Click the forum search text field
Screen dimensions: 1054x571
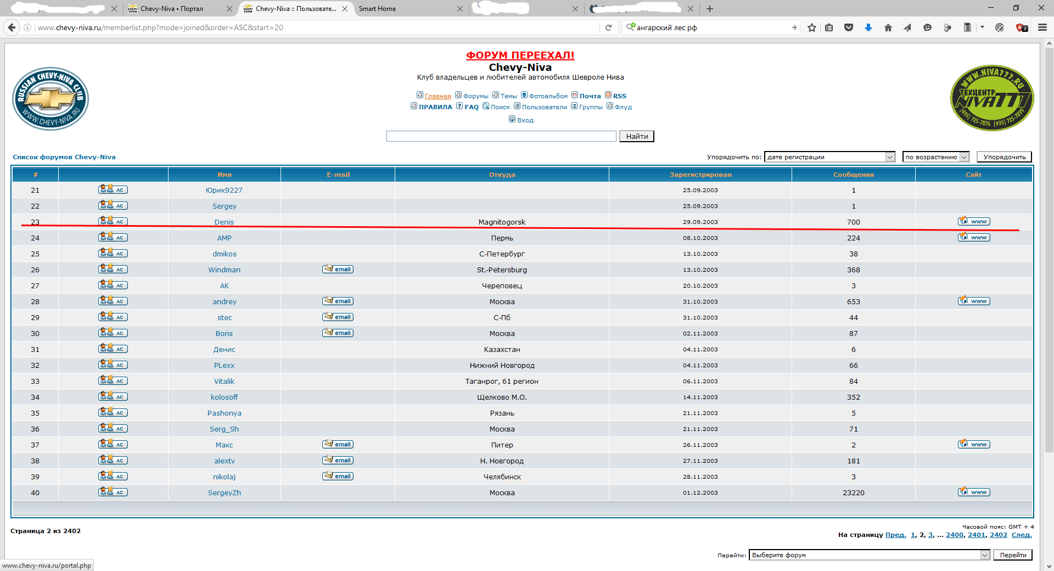click(x=501, y=136)
